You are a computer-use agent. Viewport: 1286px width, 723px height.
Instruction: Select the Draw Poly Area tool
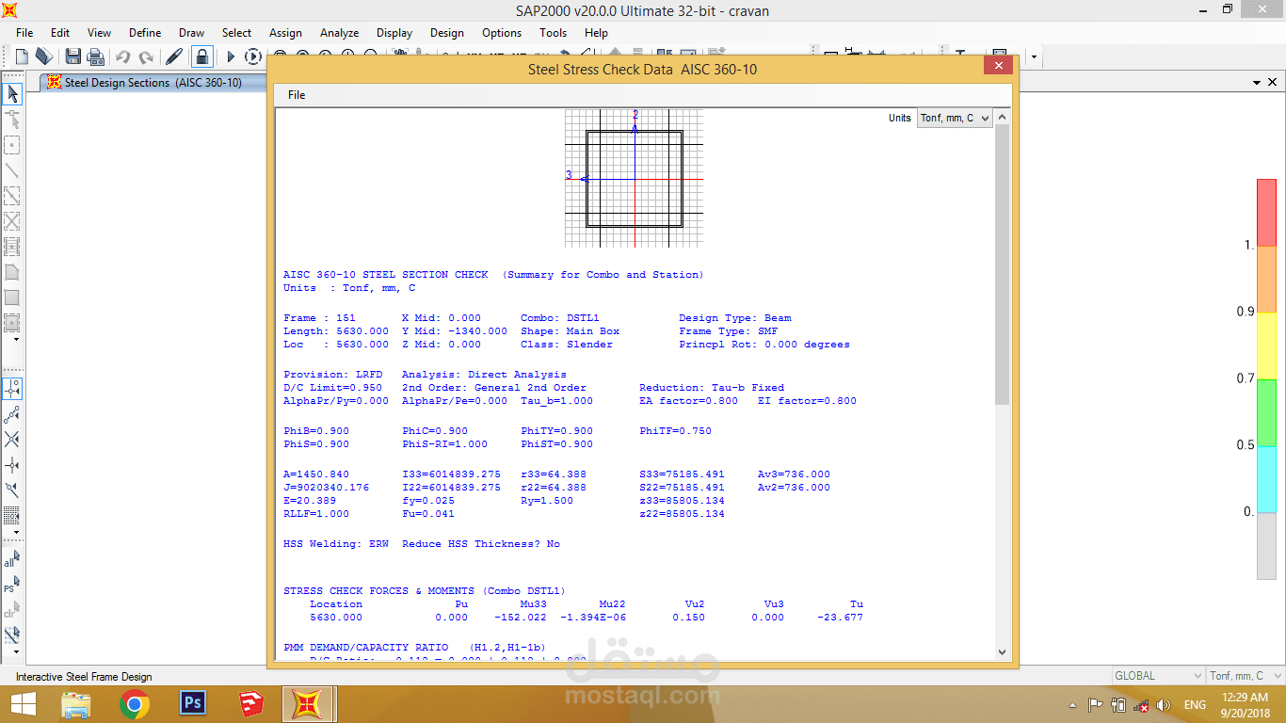coord(12,272)
